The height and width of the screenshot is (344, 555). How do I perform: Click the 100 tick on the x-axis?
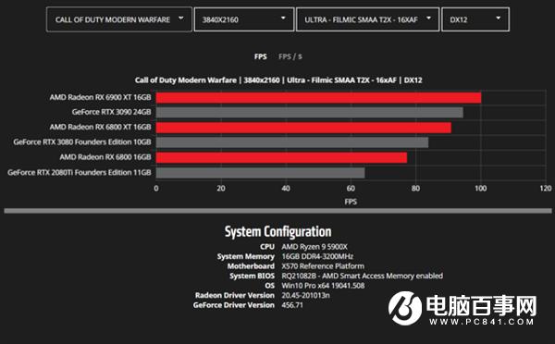coord(481,189)
